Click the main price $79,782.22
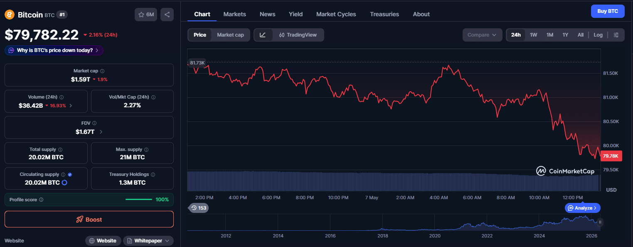Viewport: 633px width, 247px height. pyautogui.click(x=42, y=35)
